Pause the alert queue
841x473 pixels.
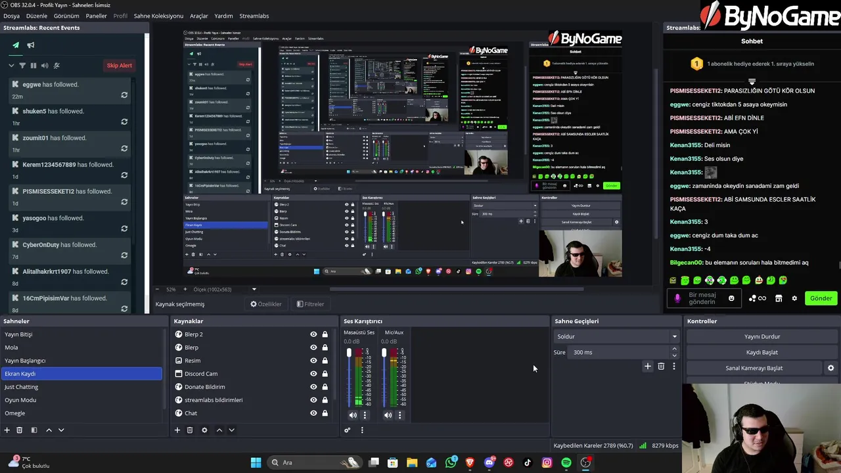tap(34, 65)
